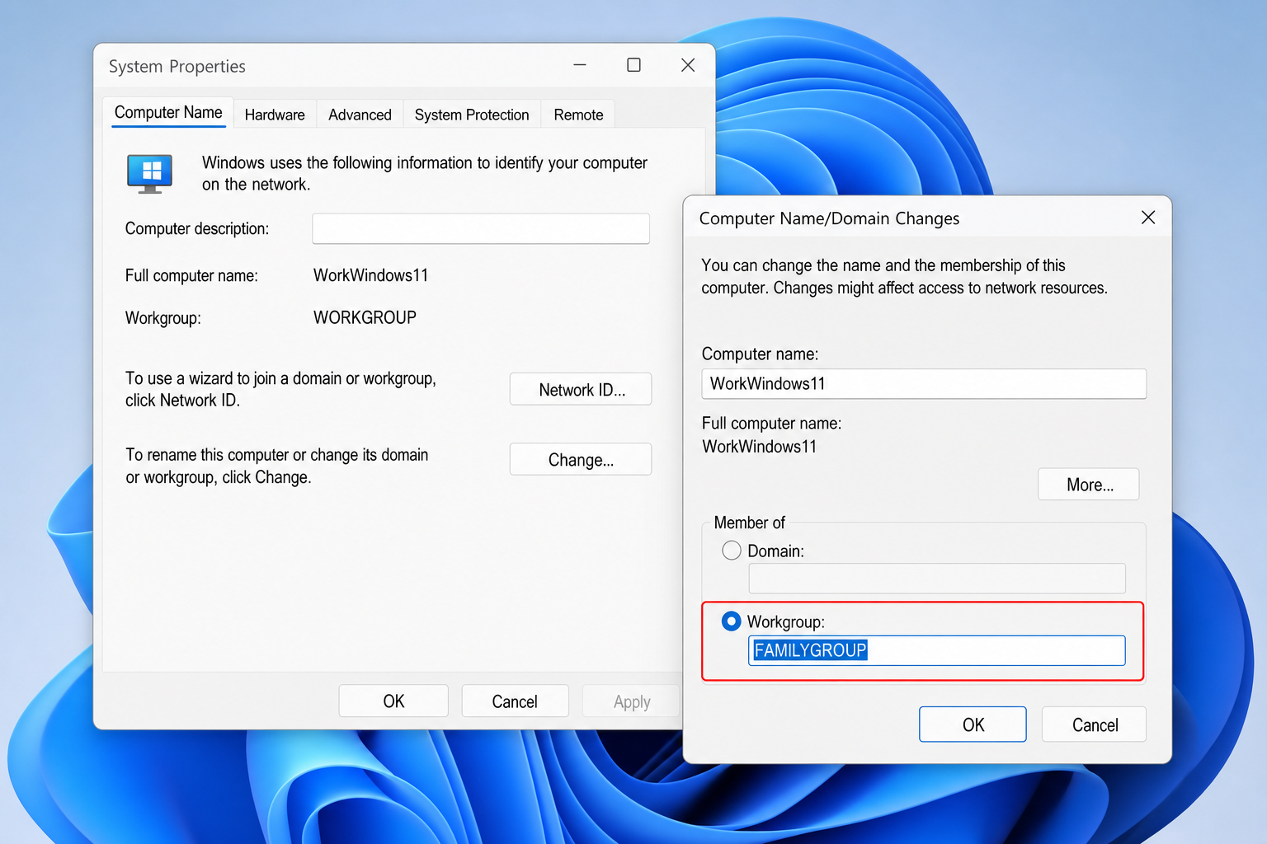Viewport: 1267px width, 844px height.
Task: Click the More... button
Action: pyautogui.click(x=1089, y=484)
